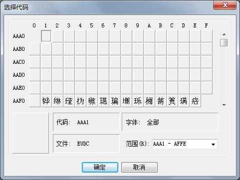Select empty cell in row AAE0 column F
This screenshot has width=240, height=180.
[207, 88]
